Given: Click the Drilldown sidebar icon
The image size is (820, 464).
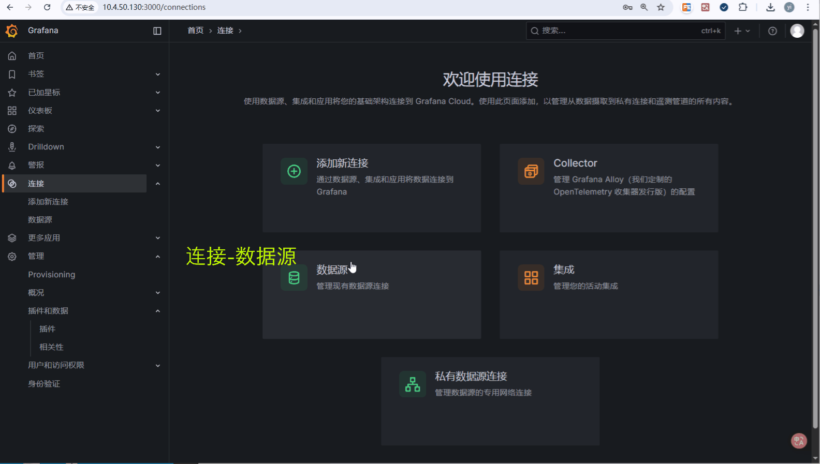Looking at the screenshot, I should [x=12, y=147].
